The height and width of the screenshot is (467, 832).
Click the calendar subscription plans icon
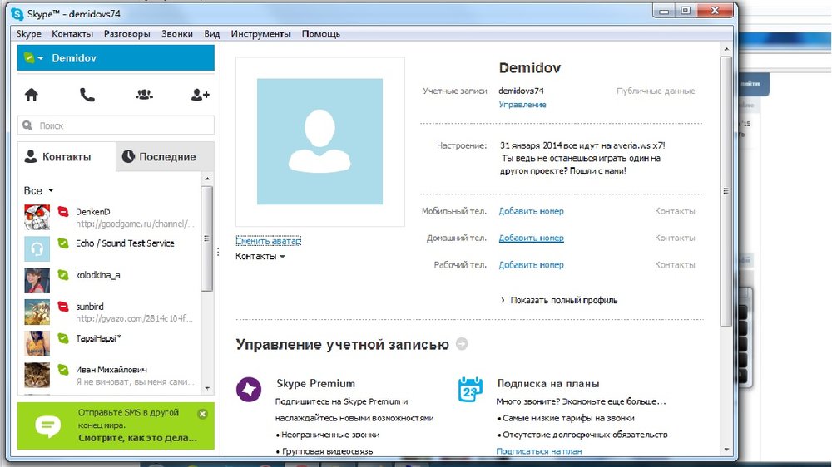[x=470, y=389]
